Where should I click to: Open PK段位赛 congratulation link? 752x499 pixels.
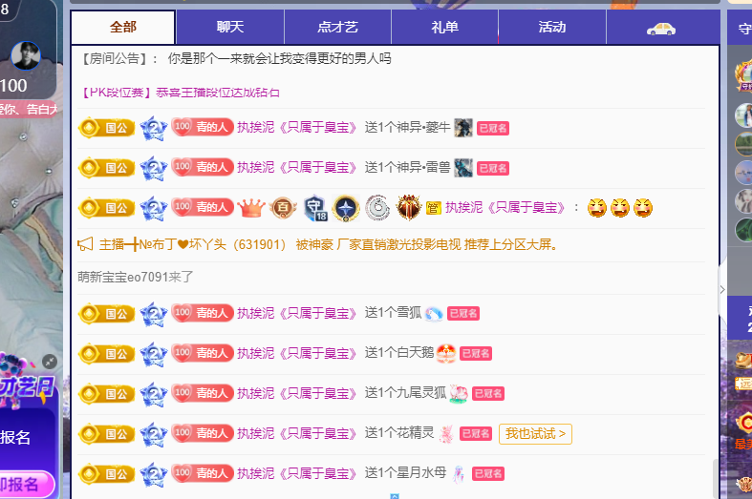coord(179,93)
